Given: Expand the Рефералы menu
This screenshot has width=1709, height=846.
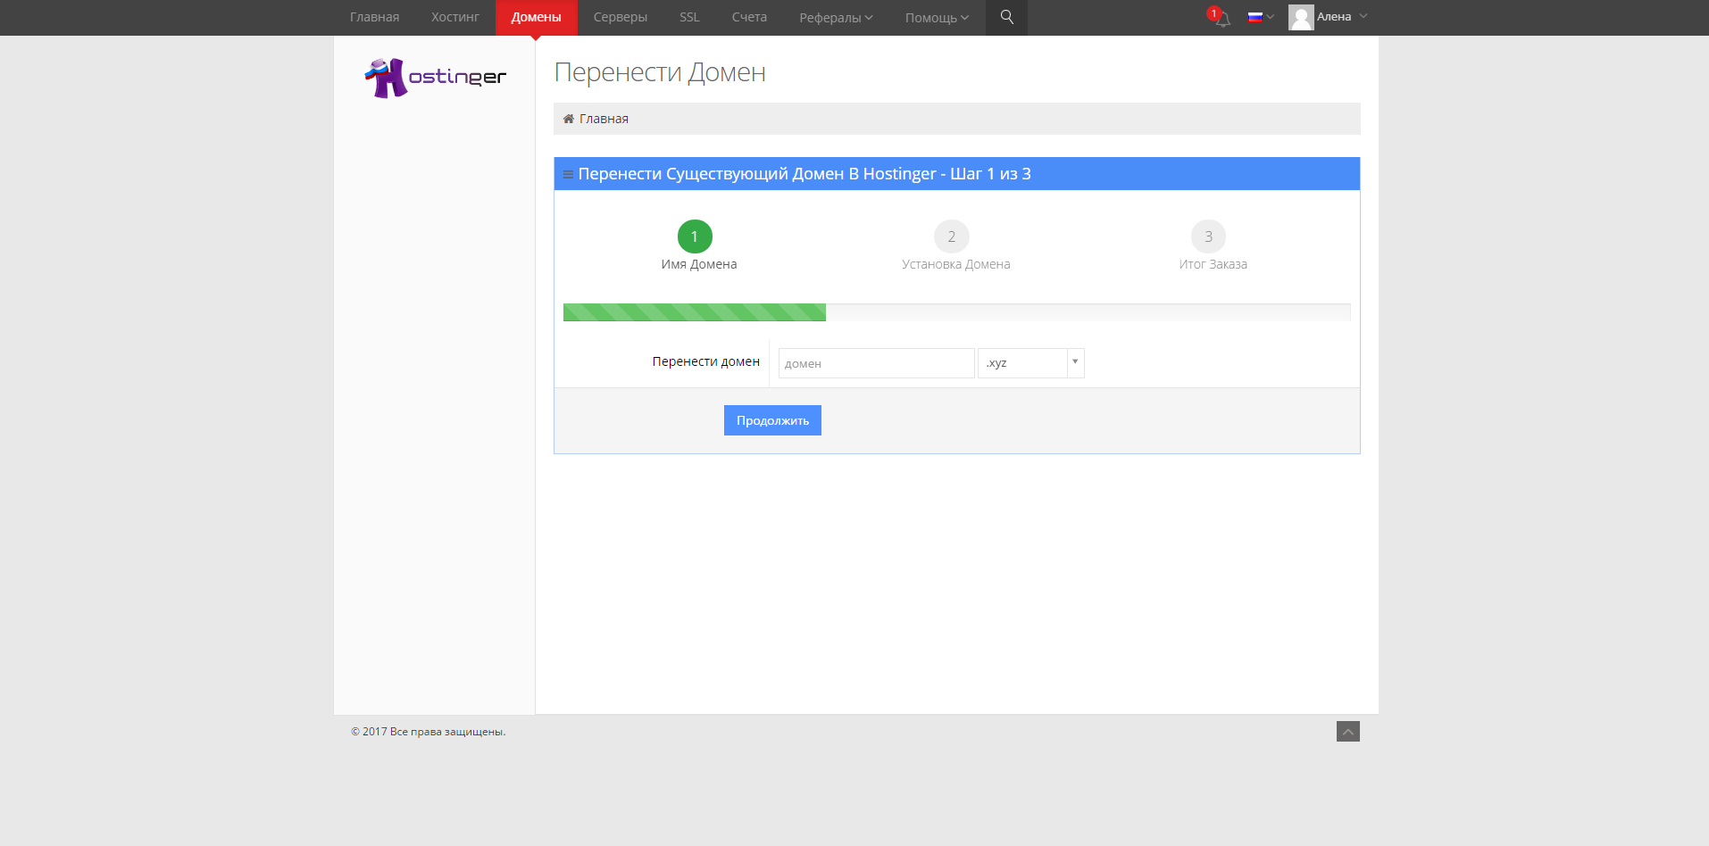Looking at the screenshot, I should [836, 18].
